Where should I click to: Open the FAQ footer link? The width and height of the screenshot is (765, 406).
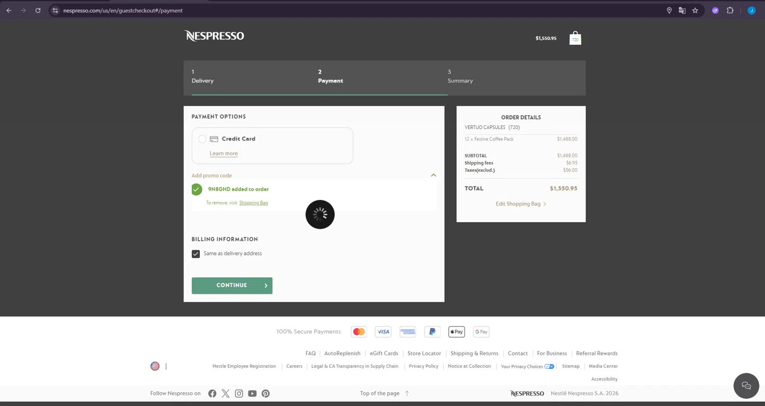[x=311, y=354]
